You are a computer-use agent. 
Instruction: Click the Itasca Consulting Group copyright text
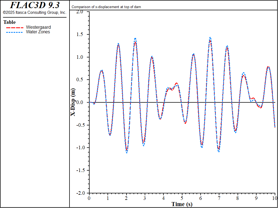[x=34, y=12]
